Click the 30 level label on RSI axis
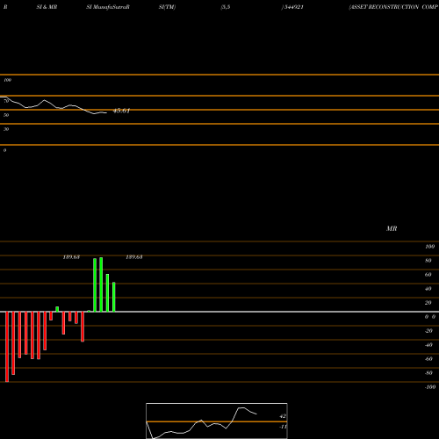The width and height of the screenshot is (439, 439). click(x=6, y=129)
